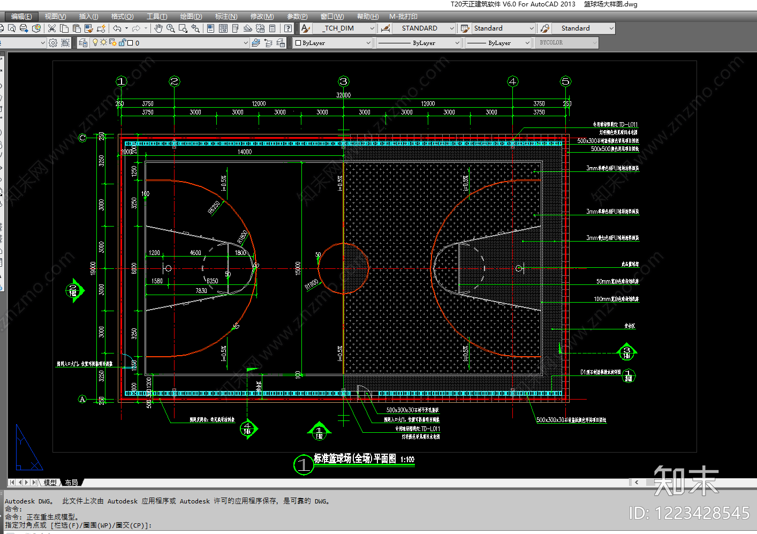Click Make Object's Layer Current icon
The height and width of the screenshot is (534, 757).
tap(256, 43)
